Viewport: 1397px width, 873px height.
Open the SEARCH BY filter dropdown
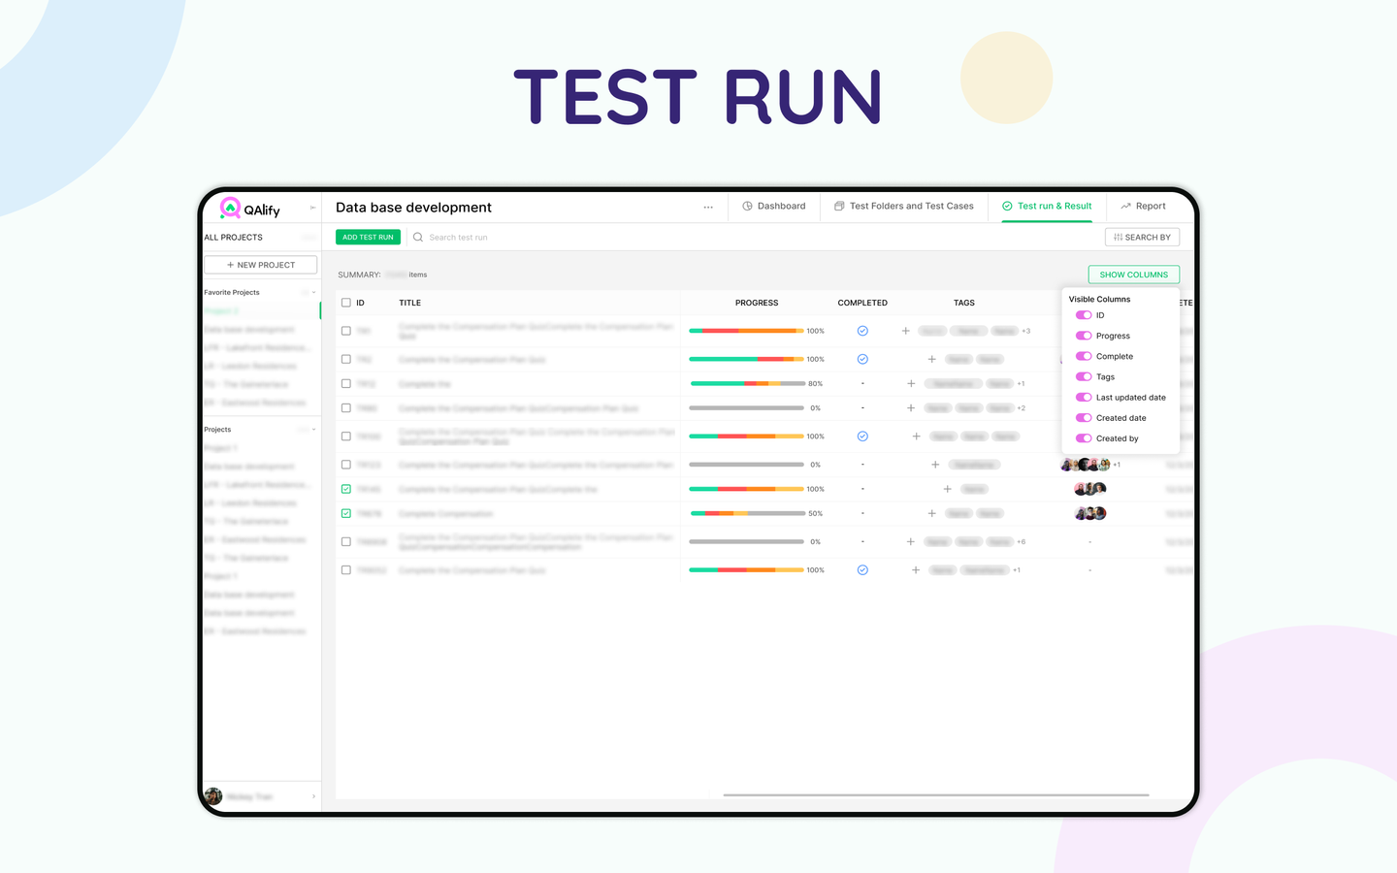(x=1142, y=237)
